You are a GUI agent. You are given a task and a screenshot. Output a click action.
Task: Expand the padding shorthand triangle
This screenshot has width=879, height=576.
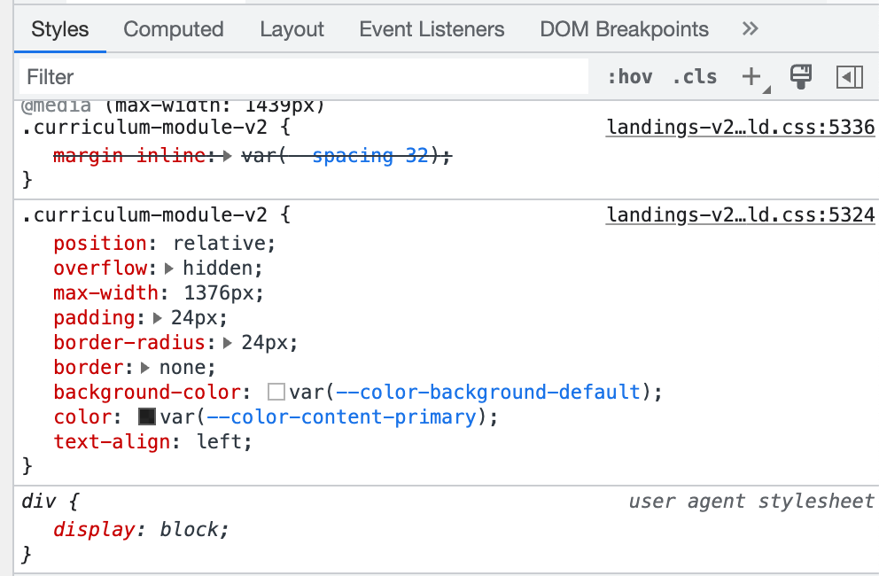(x=159, y=318)
